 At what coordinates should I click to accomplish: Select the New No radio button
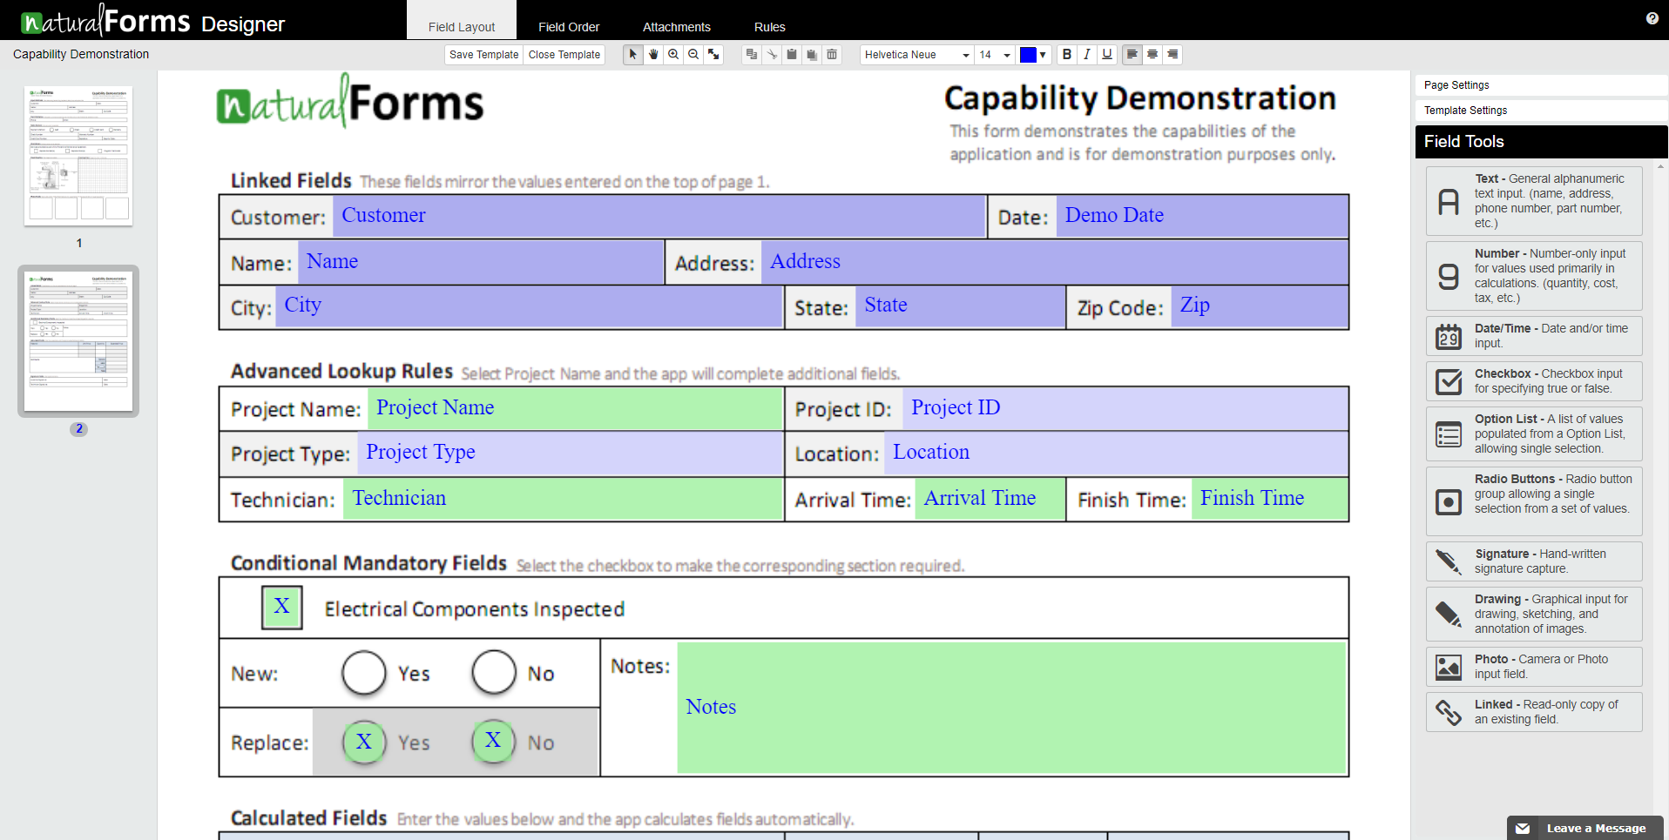pyautogui.click(x=494, y=673)
